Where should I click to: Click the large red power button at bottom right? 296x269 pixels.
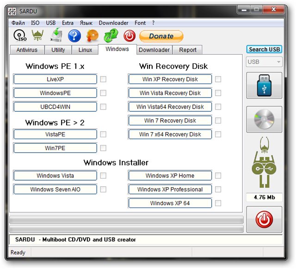coord(264,220)
